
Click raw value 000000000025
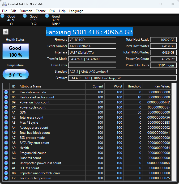[159, 178]
